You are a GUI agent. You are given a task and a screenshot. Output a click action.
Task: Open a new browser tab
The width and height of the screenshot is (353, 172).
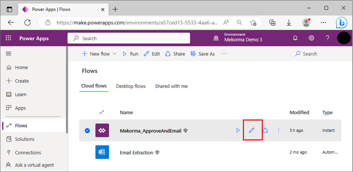tap(115, 9)
